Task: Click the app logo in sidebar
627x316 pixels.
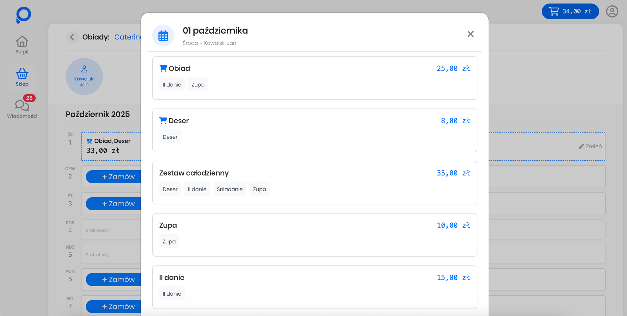Action: point(23,15)
